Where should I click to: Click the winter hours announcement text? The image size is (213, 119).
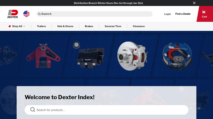tap(109, 3)
